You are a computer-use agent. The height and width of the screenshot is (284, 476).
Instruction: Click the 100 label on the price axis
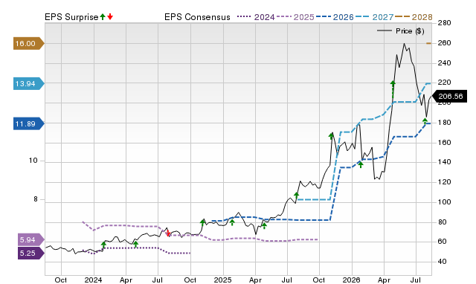[445, 201]
